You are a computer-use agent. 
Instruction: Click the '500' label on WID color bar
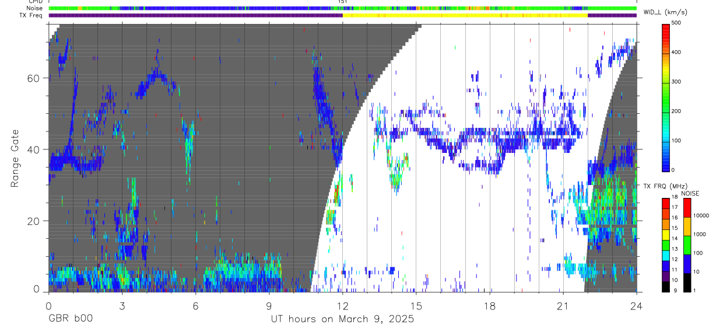coord(676,23)
